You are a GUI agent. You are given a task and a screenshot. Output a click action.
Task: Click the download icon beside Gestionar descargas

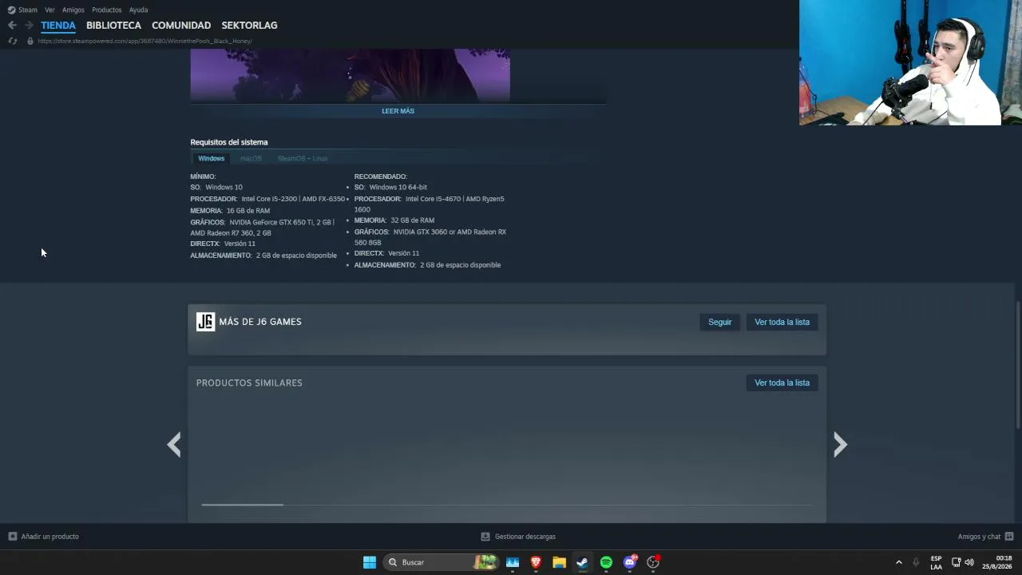click(485, 537)
